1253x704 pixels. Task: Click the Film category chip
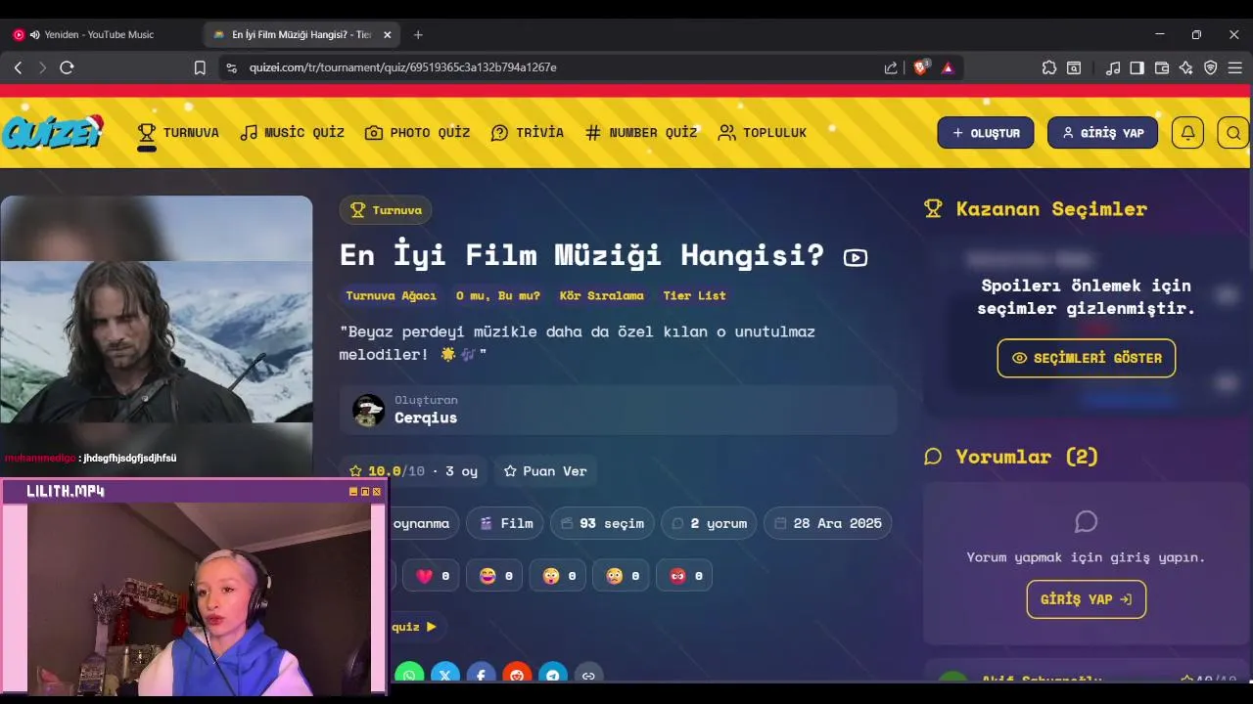click(506, 523)
